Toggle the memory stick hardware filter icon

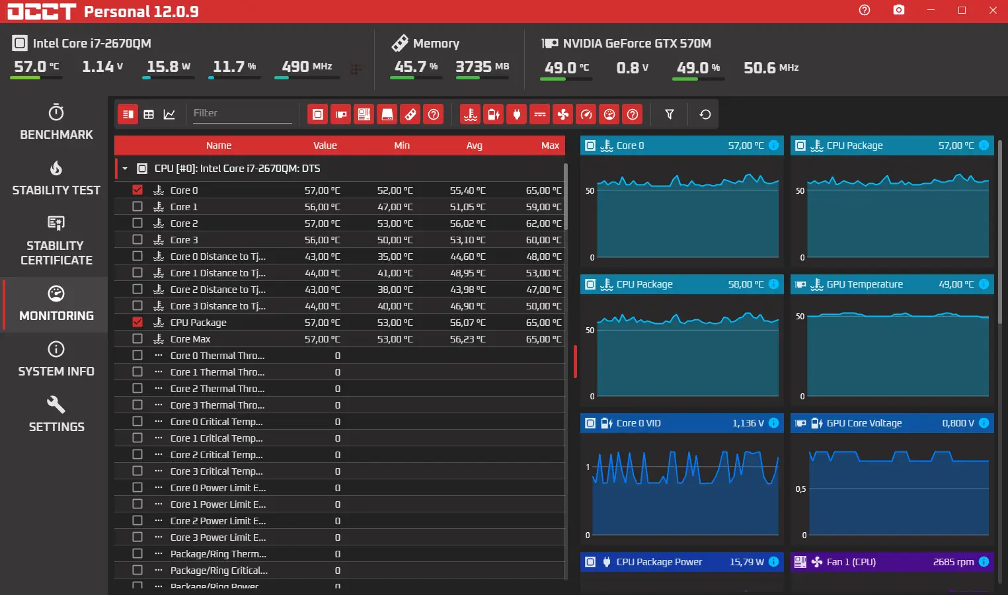click(410, 114)
